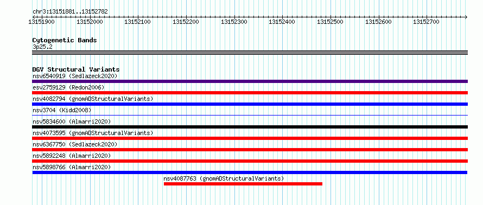Click the ruler's left arrowhead
Viewport: 483px width, 205px height.
[34, 17]
